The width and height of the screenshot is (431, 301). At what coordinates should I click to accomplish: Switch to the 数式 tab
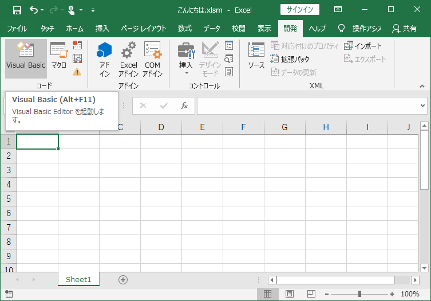(x=185, y=28)
